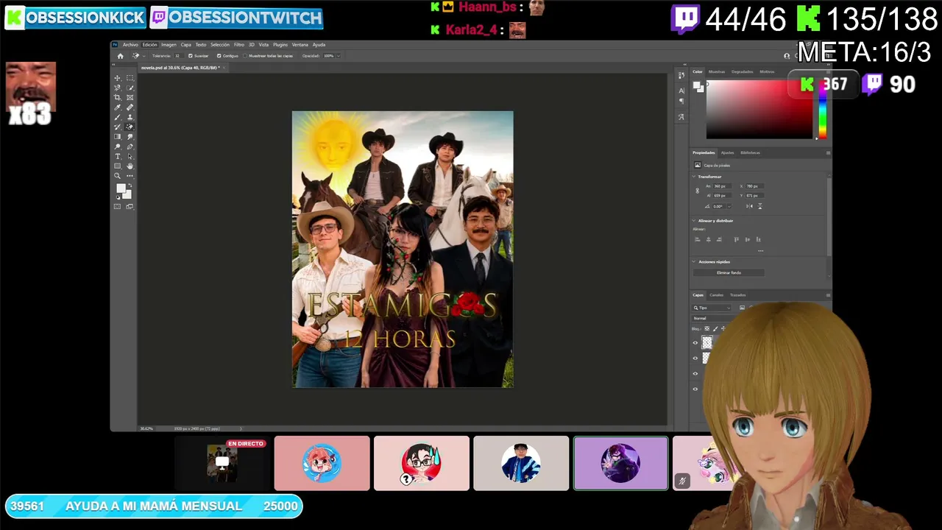The image size is (942, 530).
Task: Open the rotation angle dropdown
Action: (x=729, y=206)
